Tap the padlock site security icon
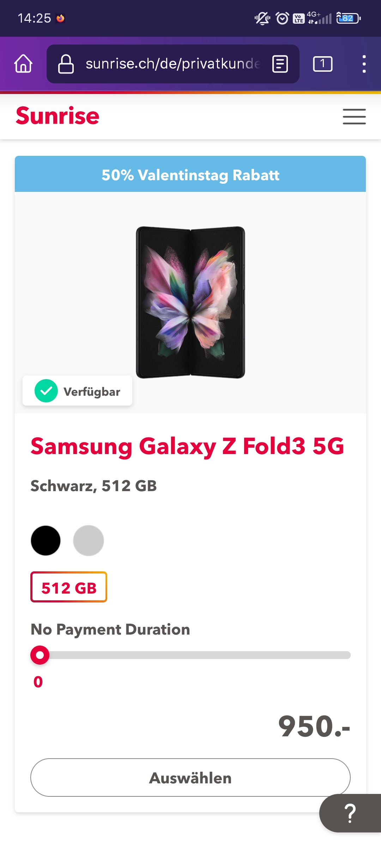Viewport: 381px width, 848px height. pyautogui.click(x=66, y=64)
